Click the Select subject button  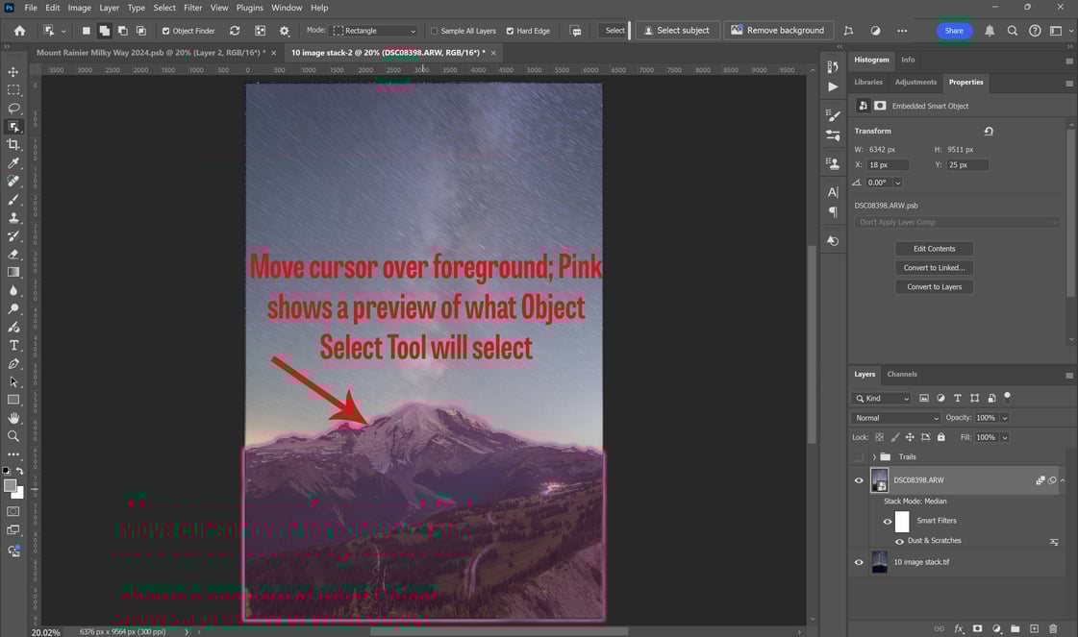(x=677, y=30)
